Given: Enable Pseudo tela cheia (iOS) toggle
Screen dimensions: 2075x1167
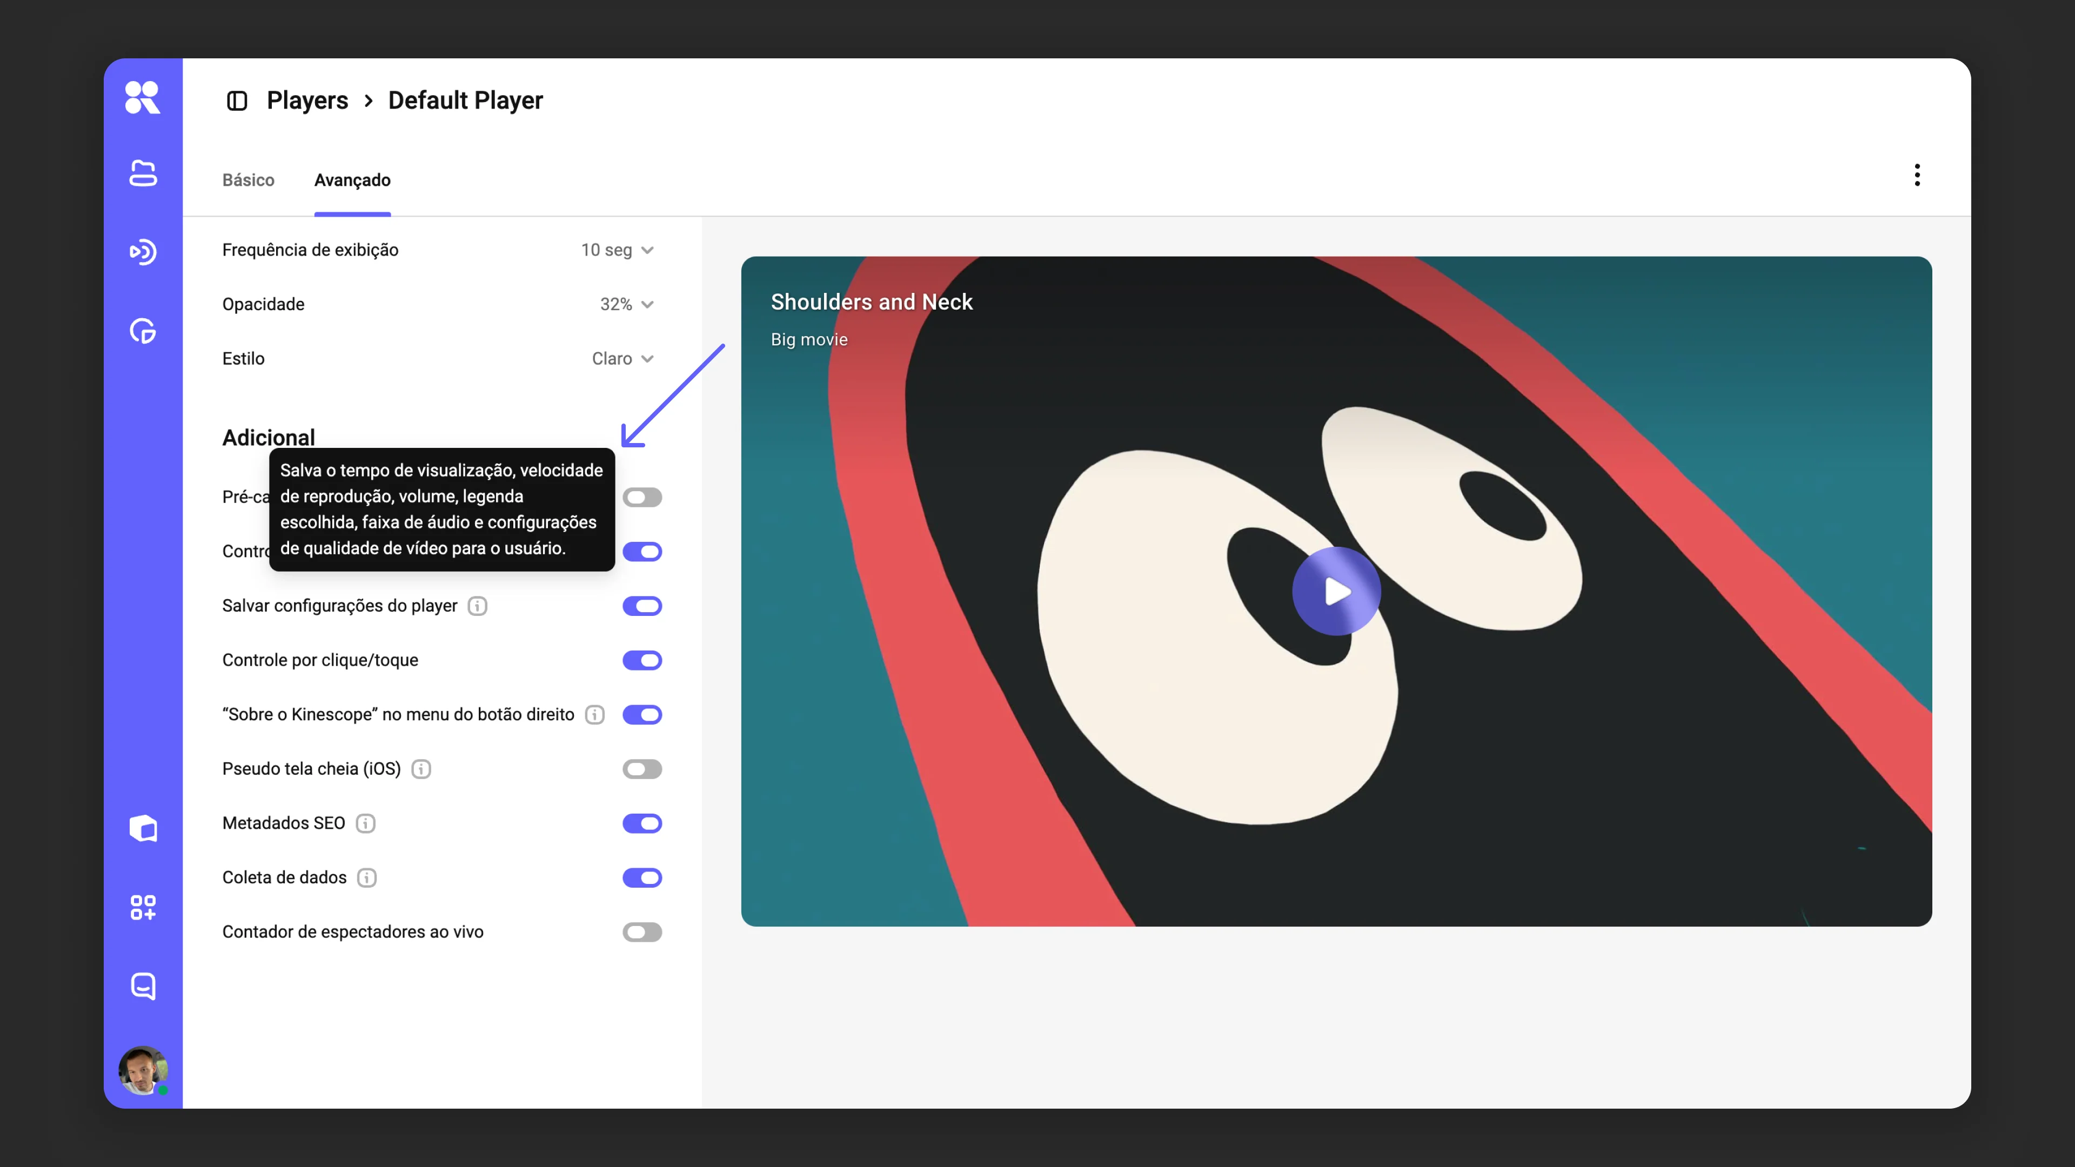Looking at the screenshot, I should pos(642,769).
